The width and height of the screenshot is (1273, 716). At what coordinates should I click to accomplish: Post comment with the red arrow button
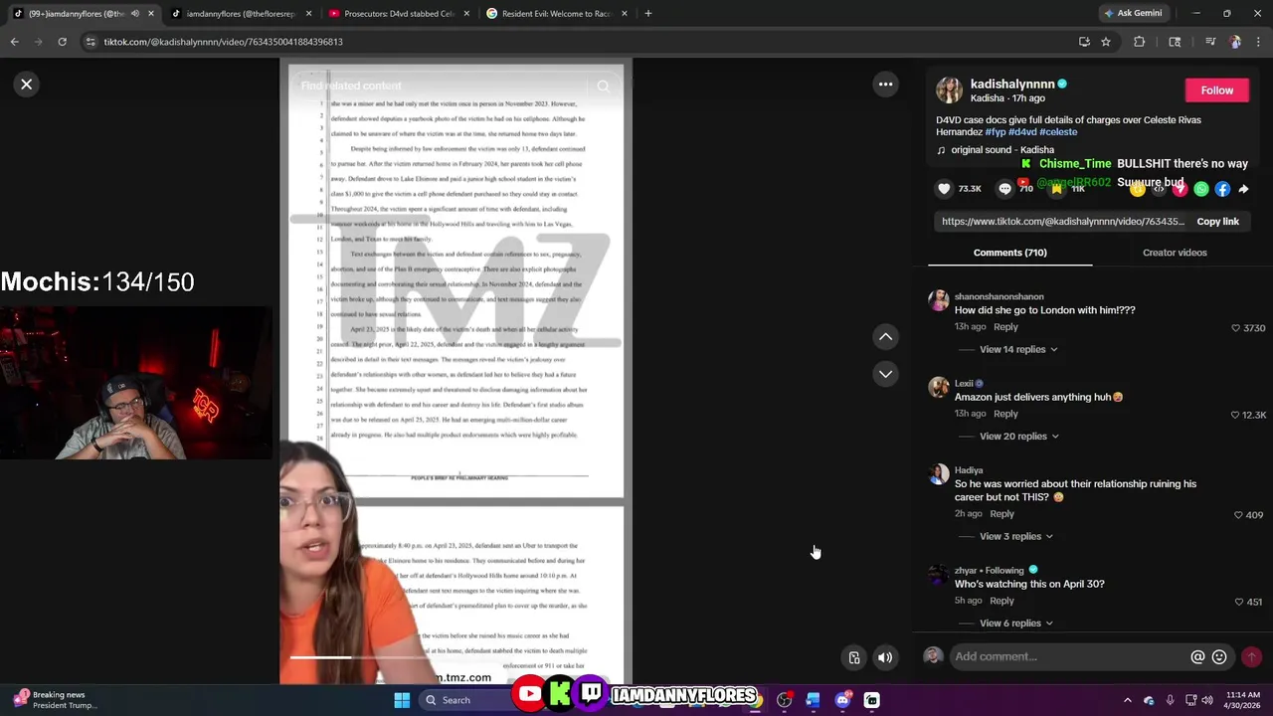click(x=1251, y=657)
